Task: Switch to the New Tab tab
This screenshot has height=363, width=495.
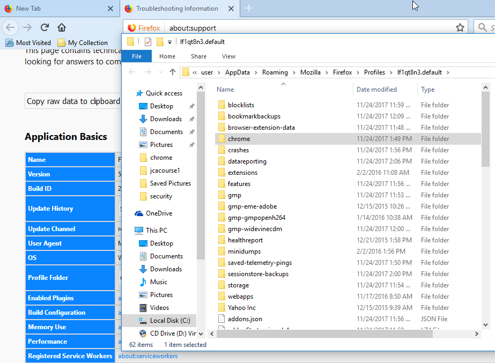Action: pyautogui.click(x=60, y=9)
